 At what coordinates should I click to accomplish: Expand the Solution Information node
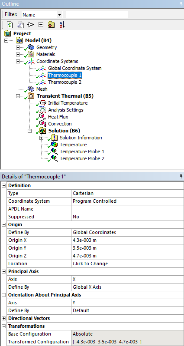41,138
